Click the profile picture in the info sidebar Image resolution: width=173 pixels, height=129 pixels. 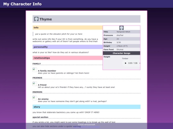[x=121, y=28]
